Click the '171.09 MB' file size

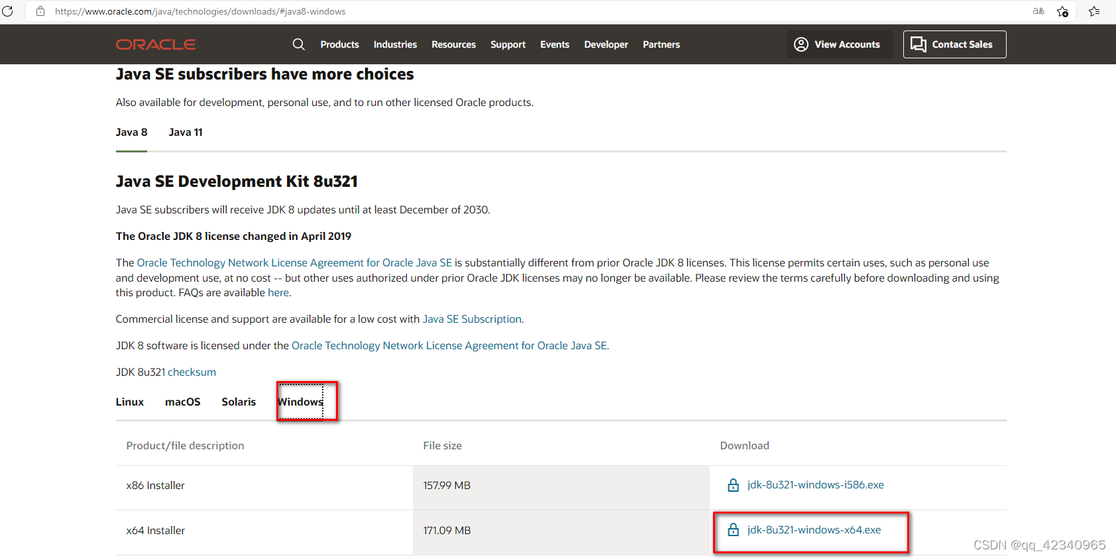point(447,531)
